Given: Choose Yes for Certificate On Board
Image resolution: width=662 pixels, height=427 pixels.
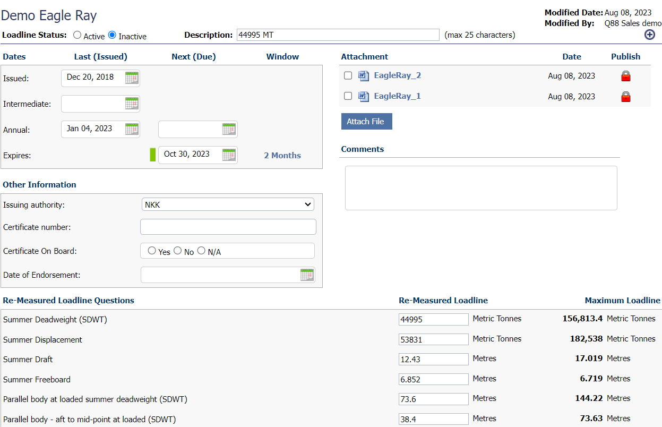Looking at the screenshot, I should [x=152, y=251].
